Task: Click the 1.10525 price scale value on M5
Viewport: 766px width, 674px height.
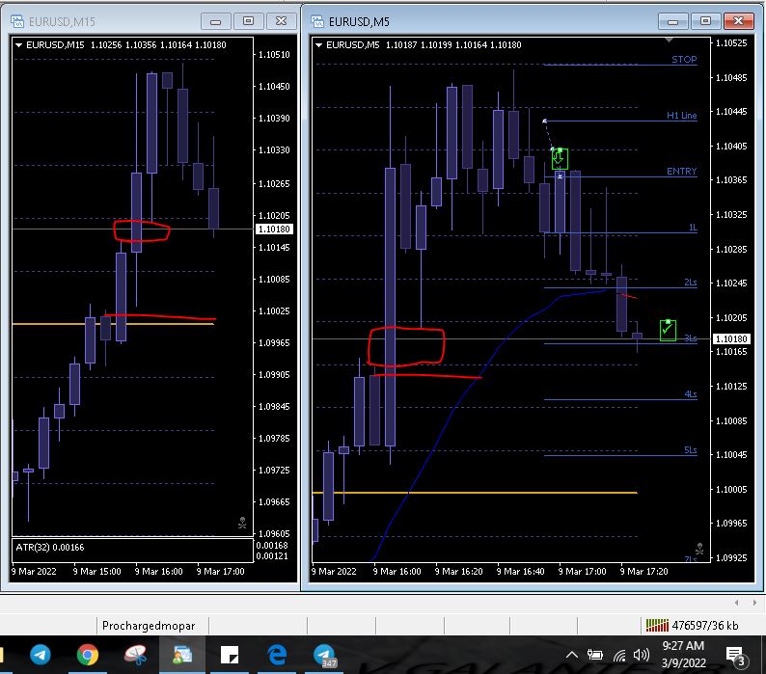Action: point(731,43)
